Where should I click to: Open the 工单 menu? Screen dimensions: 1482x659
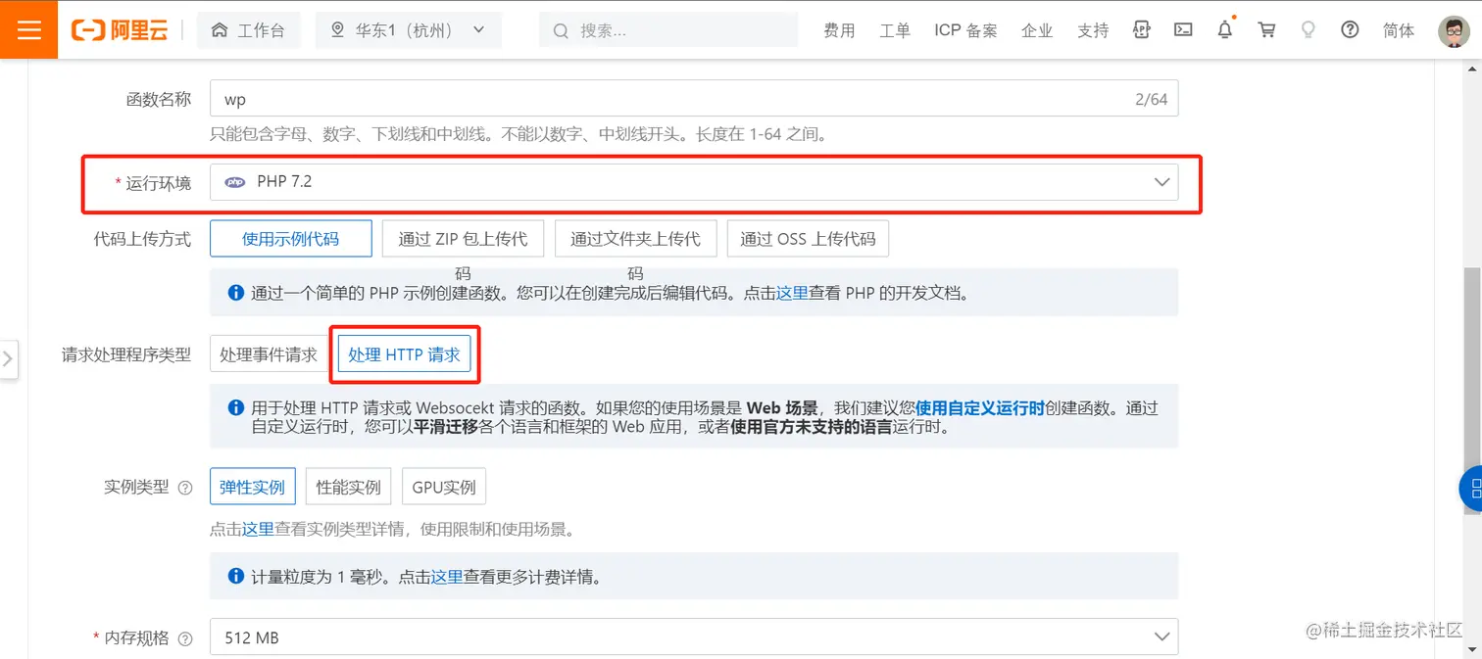coord(895,30)
